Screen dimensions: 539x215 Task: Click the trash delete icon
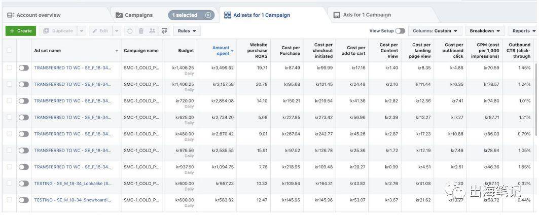[141, 31]
